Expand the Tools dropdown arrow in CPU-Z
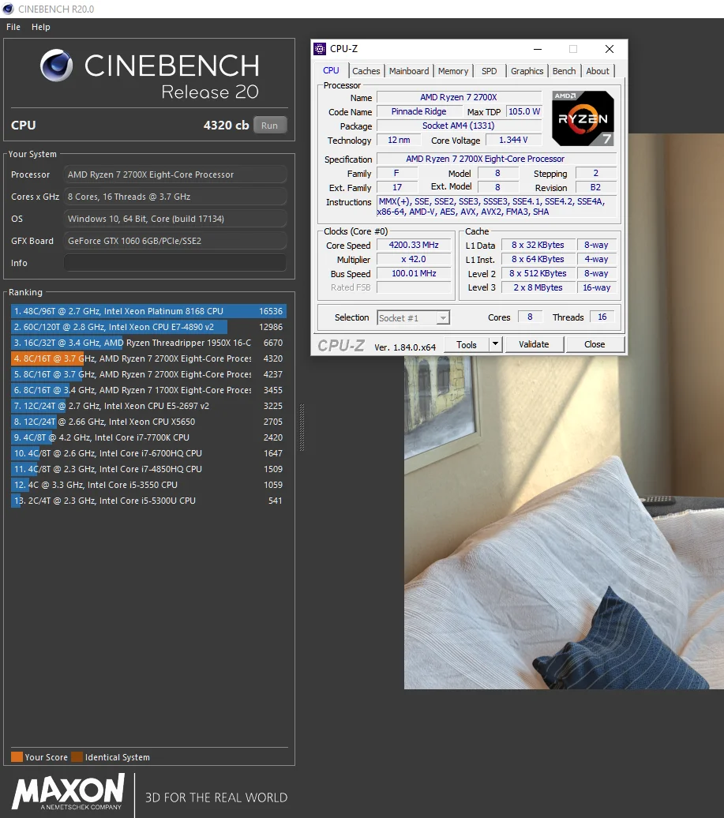724x818 pixels. [x=496, y=344]
